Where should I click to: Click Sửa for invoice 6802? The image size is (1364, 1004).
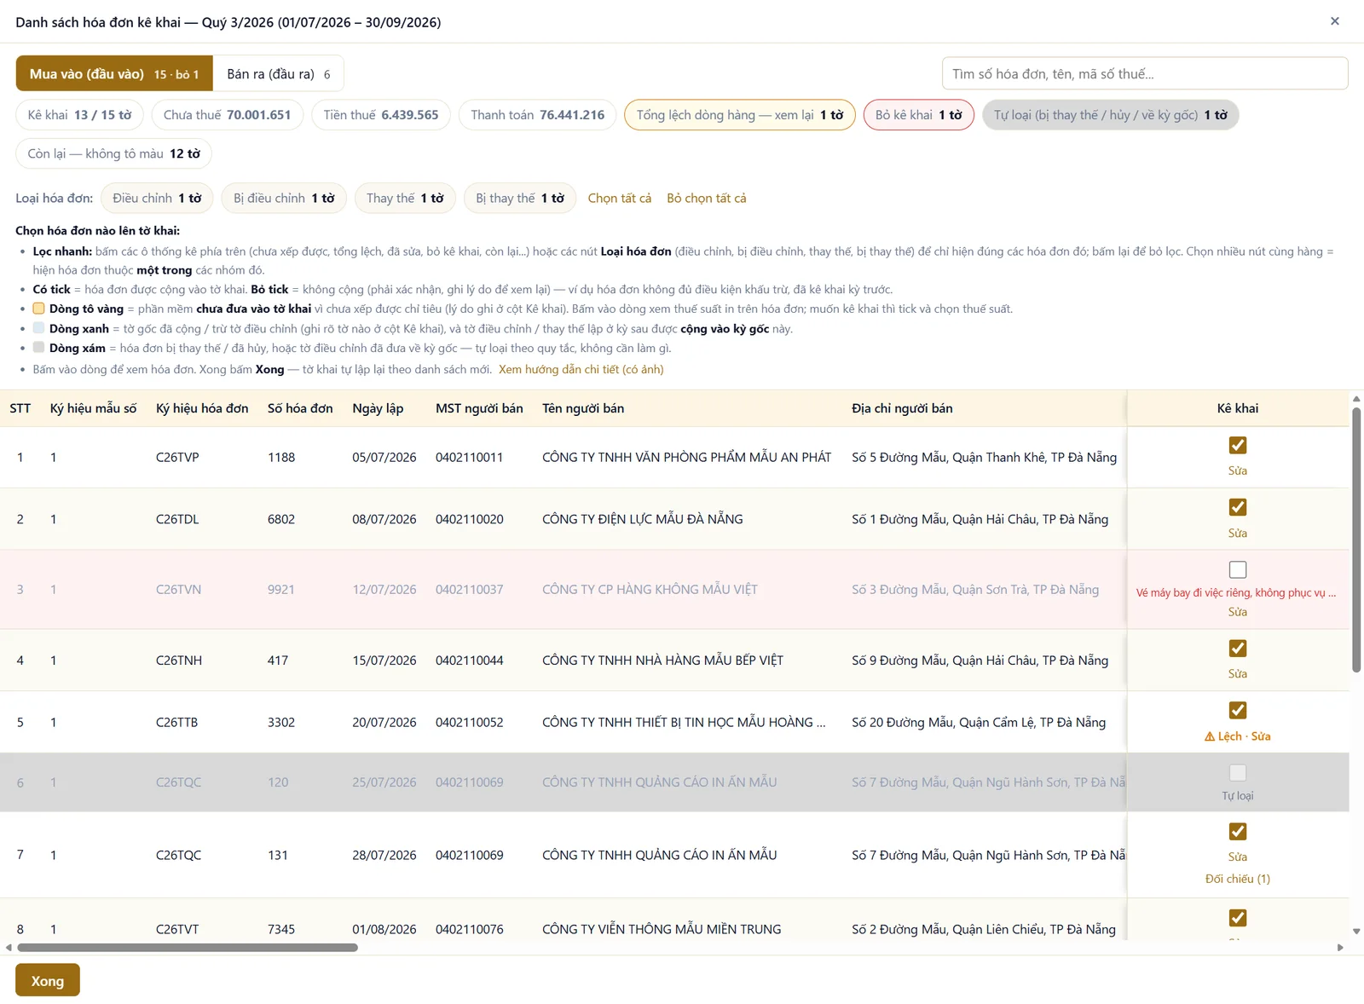point(1238,533)
